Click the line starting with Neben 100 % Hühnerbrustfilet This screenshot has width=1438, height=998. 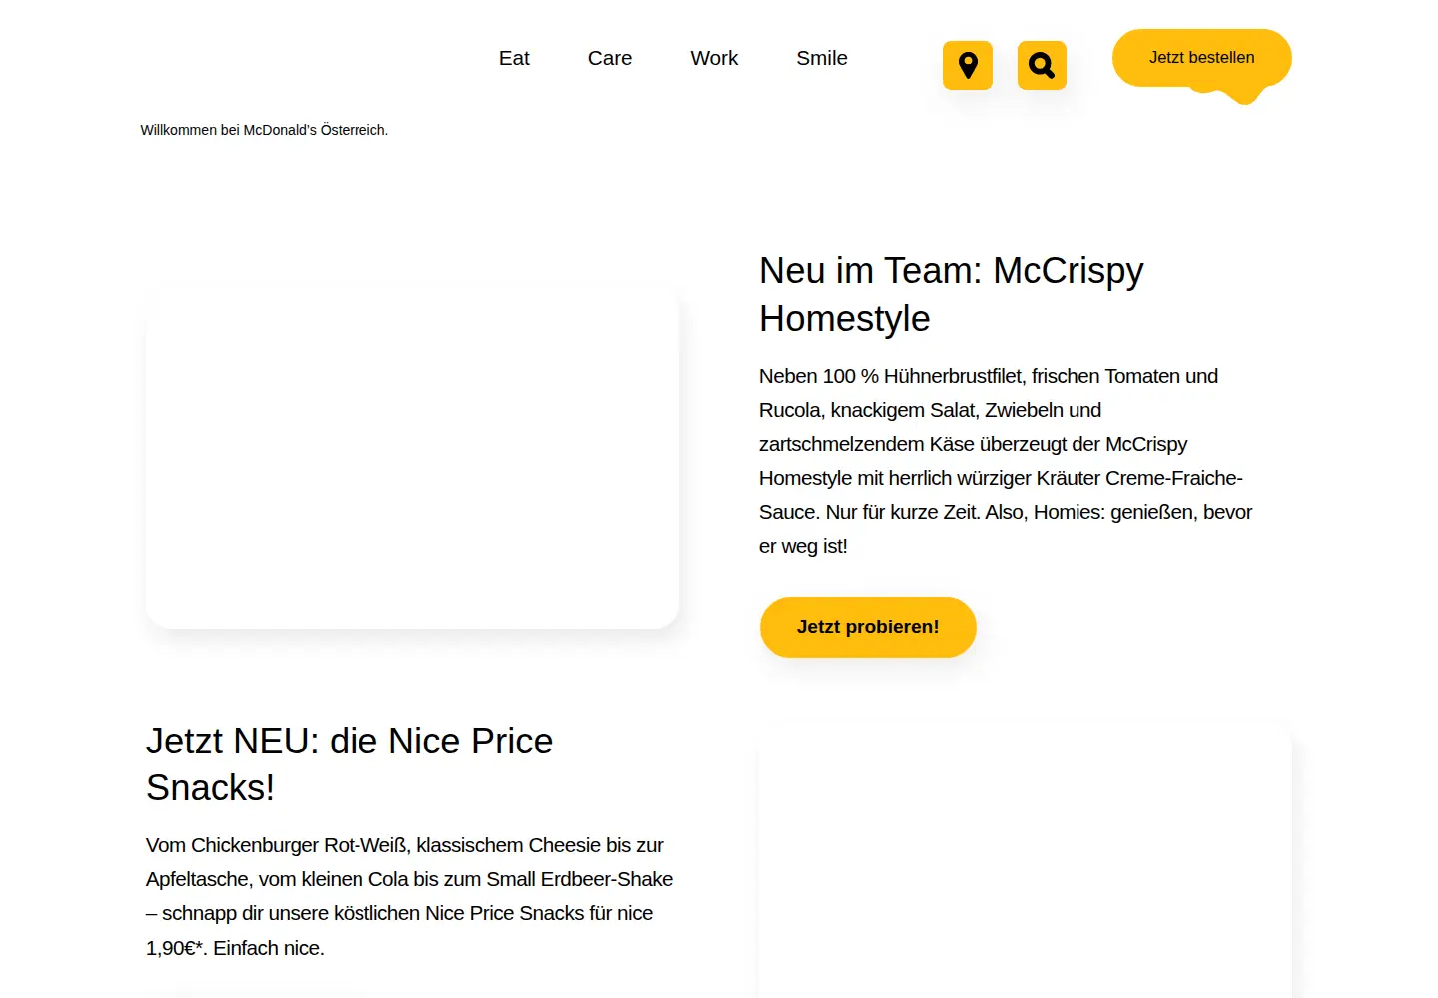coord(989,376)
